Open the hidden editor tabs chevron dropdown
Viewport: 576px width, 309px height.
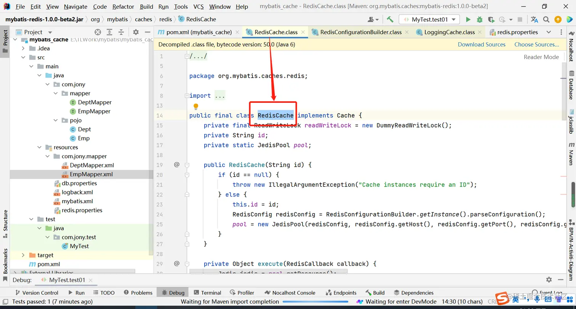pos(549,32)
